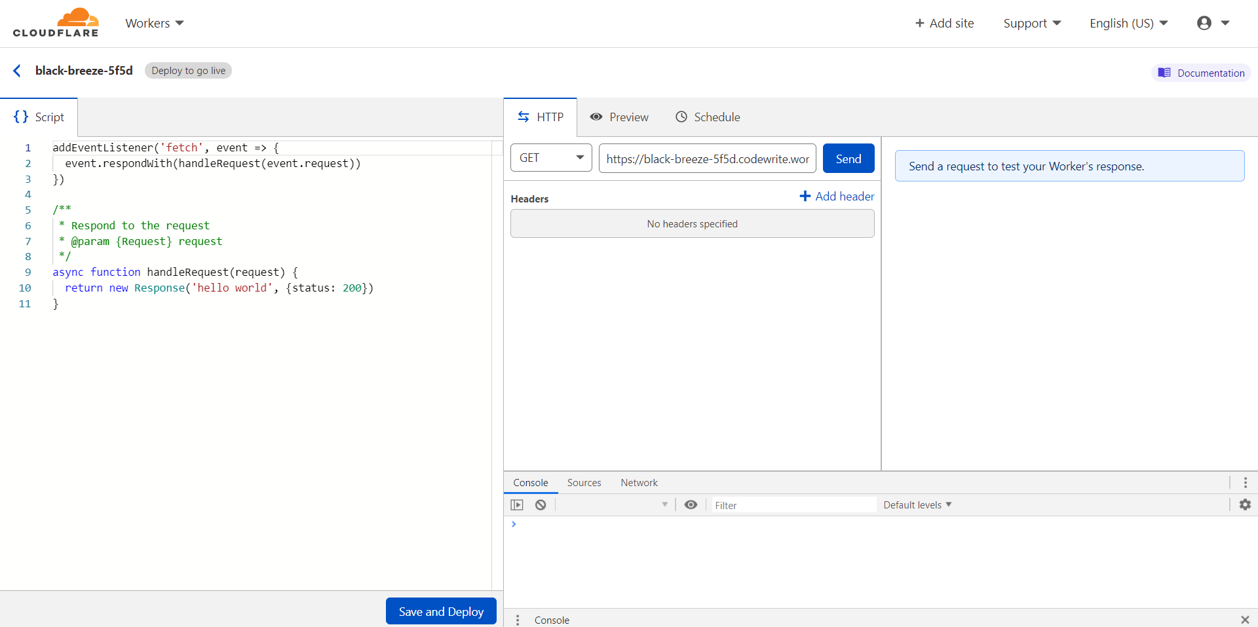Open the GET method dropdown
Screen dimensions: 1258x627
[x=551, y=158]
